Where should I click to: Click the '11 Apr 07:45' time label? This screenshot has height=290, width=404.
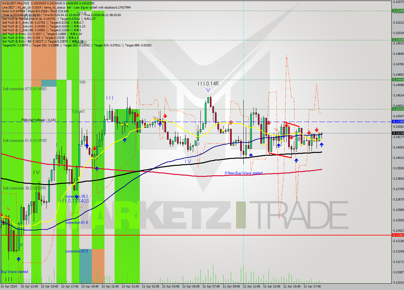point(211,287)
